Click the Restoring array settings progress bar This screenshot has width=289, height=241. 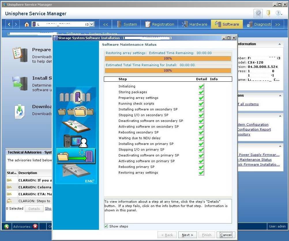click(x=168, y=58)
